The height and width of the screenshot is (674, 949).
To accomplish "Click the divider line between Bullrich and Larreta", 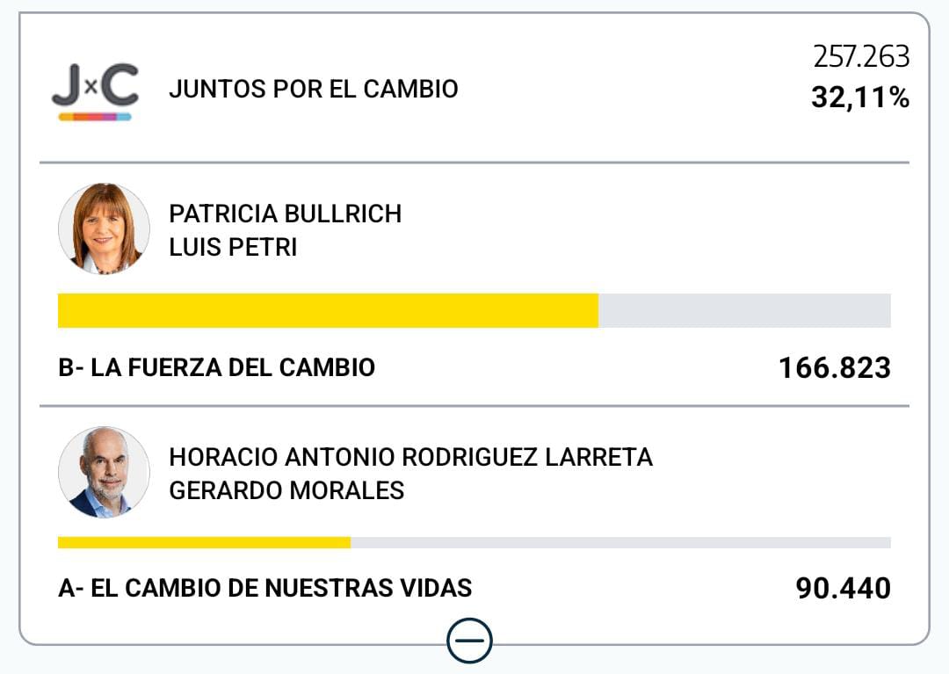I will click(x=474, y=406).
